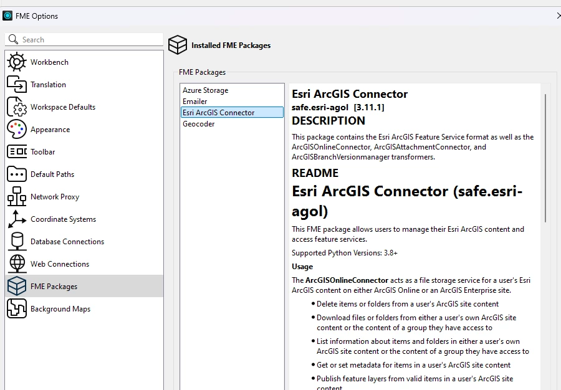Click the search magnifier icon
Viewport: 561px width, 390px height.
tap(13, 39)
